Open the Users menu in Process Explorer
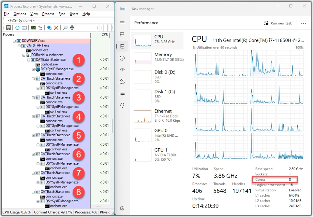The width and height of the screenshot is (313, 217). click(74, 14)
